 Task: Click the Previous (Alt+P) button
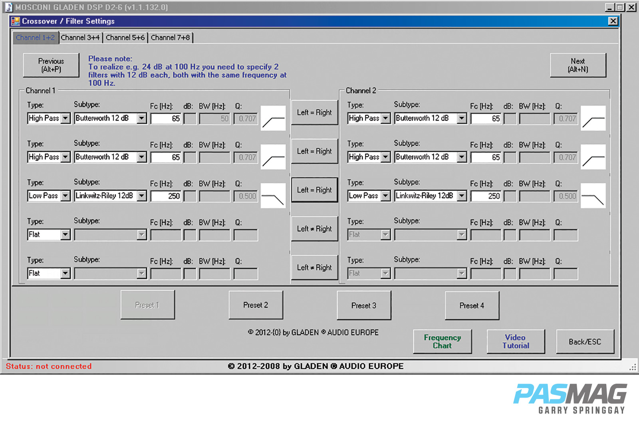(51, 65)
